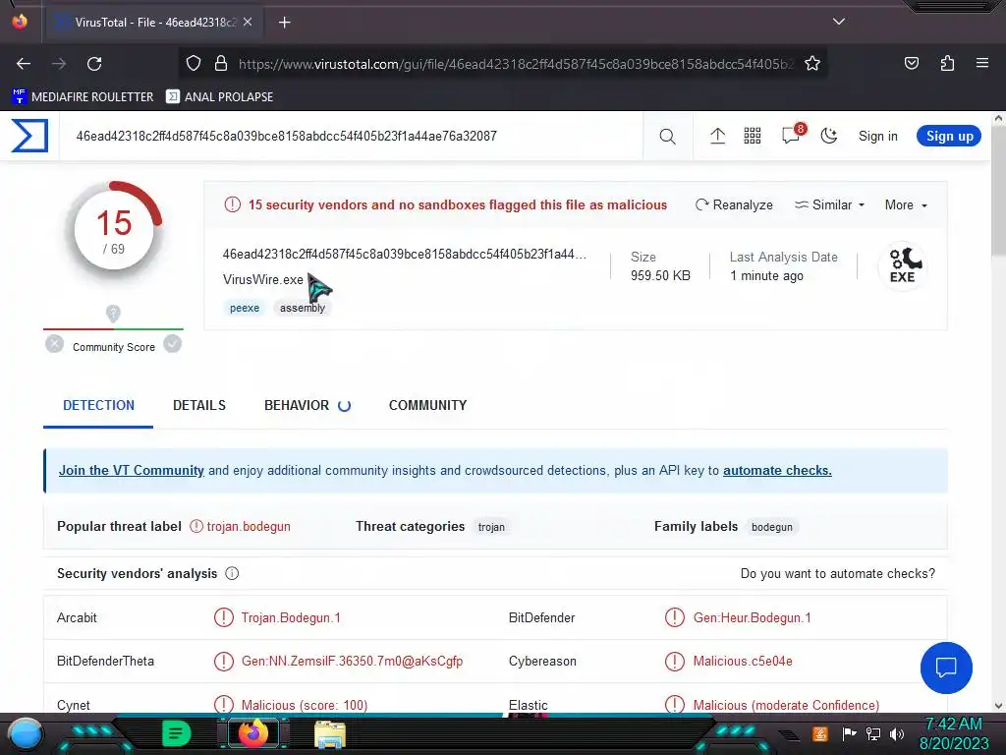View site security padlock info
Viewport: 1006px width, 755px height.
click(x=221, y=64)
